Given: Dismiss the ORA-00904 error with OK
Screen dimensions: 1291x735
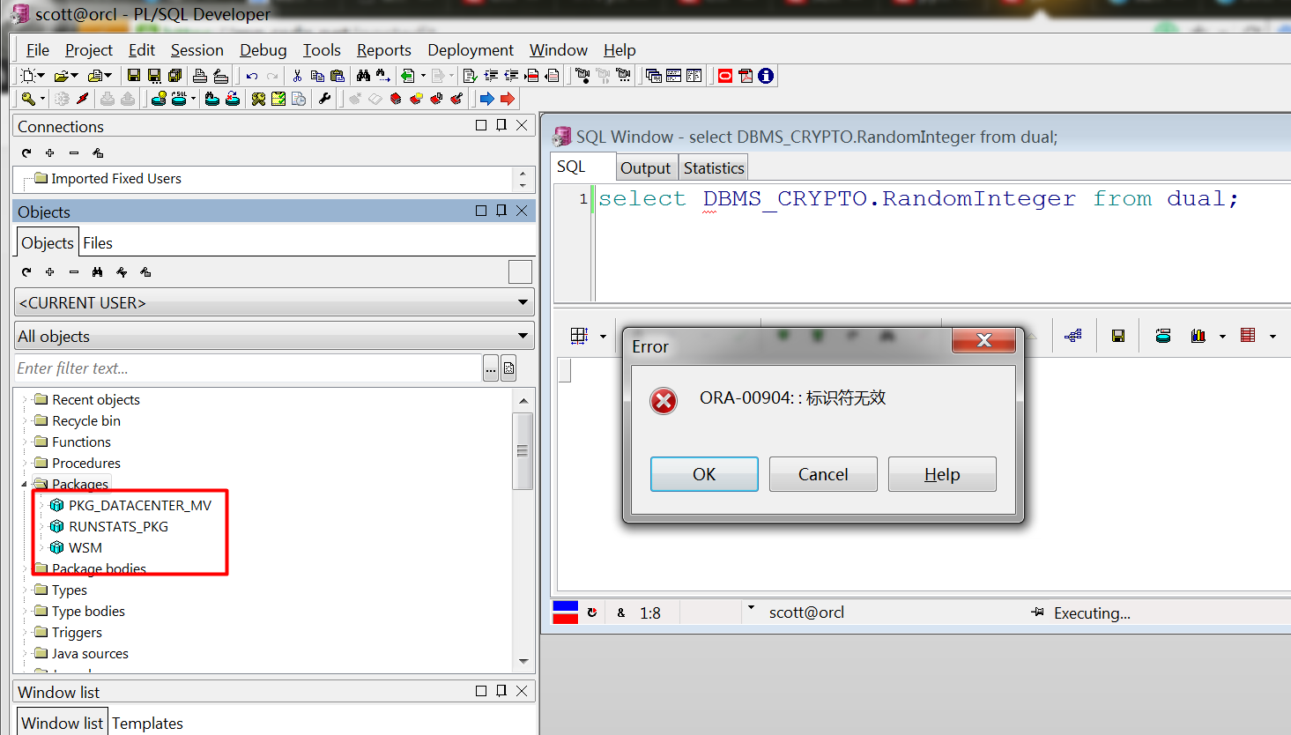Looking at the screenshot, I should 703,474.
